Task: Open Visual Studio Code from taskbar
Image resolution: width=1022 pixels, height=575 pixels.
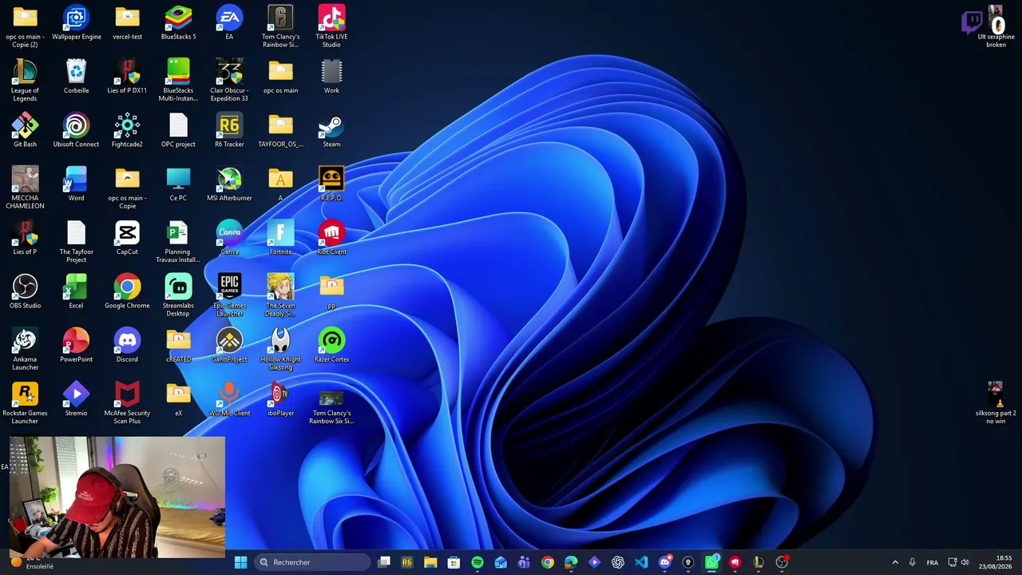Action: point(641,562)
